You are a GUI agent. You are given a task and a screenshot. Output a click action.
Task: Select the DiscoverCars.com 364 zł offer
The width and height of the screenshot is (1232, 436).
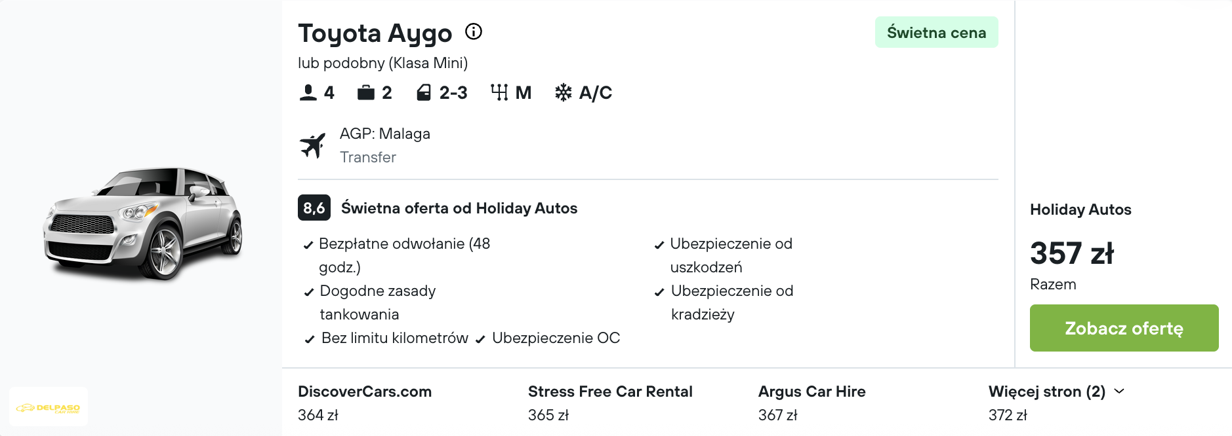pyautogui.click(x=365, y=403)
